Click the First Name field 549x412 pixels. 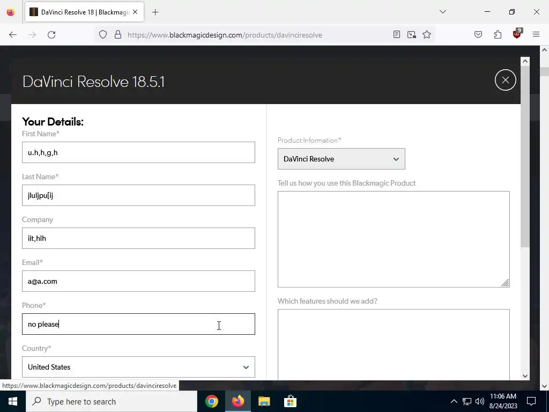tap(138, 152)
